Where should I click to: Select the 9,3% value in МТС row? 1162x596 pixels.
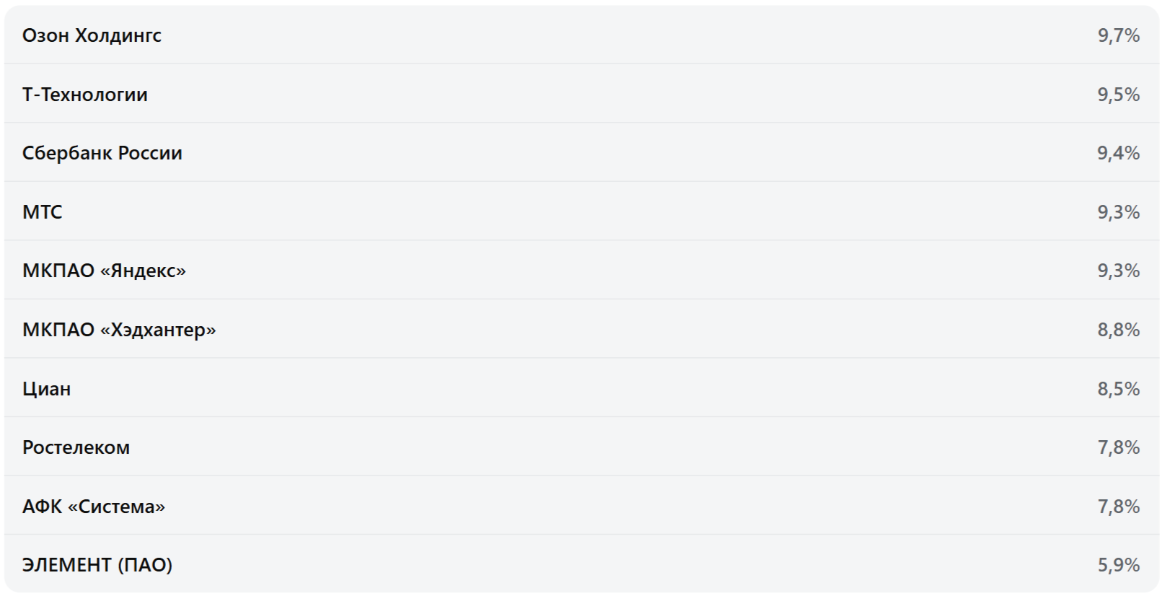pyautogui.click(x=1118, y=212)
